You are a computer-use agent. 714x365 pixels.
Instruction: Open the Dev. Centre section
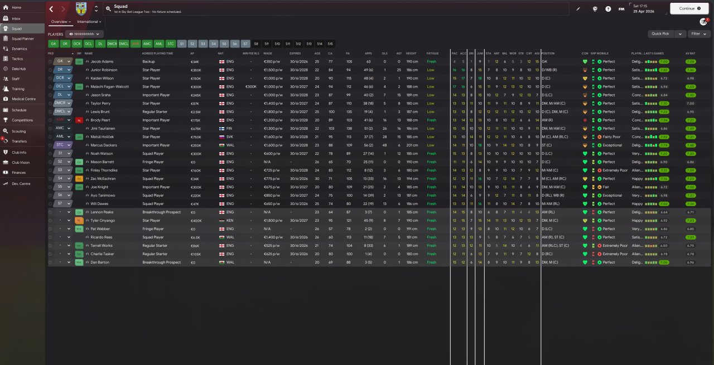point(22,183)
